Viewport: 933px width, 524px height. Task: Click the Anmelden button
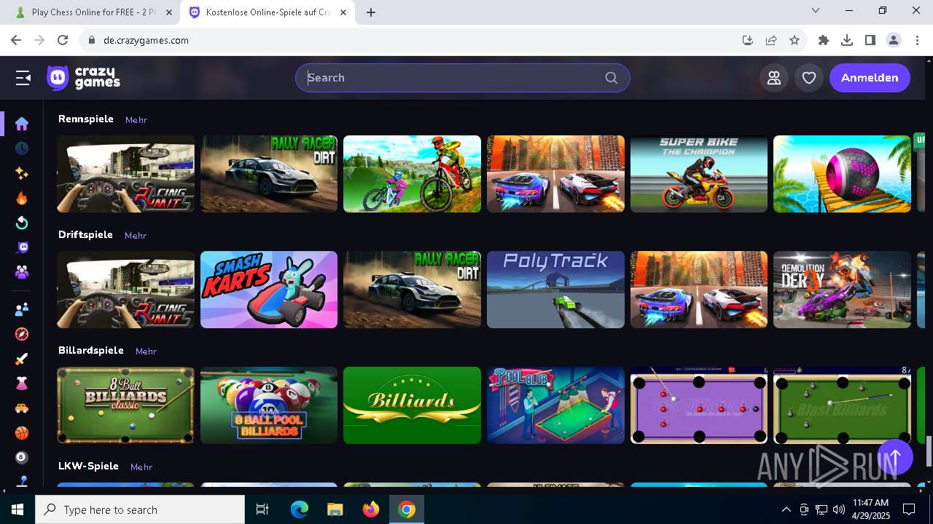coord(870,78)
